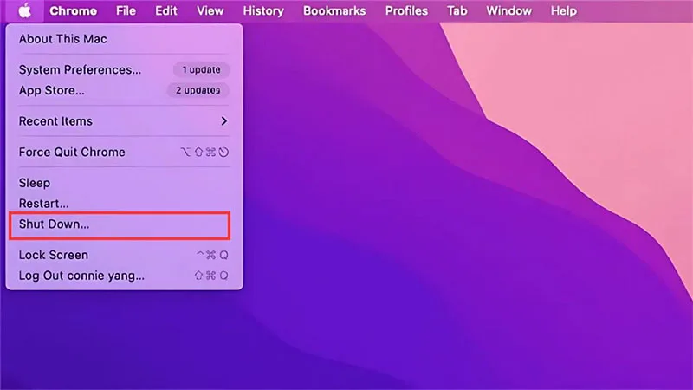Viewport: 693px width, 390px height.
Task: Select Restart... option
Action: coord(124,204)
